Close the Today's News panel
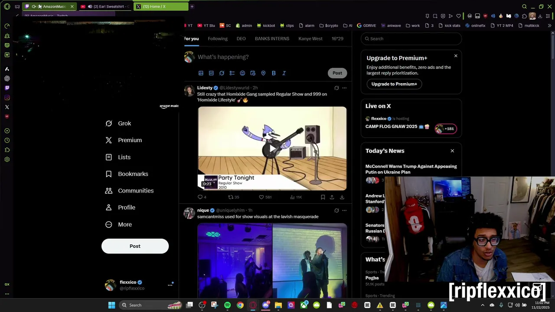Screen dimensions: 555x312 pos(452,151)
